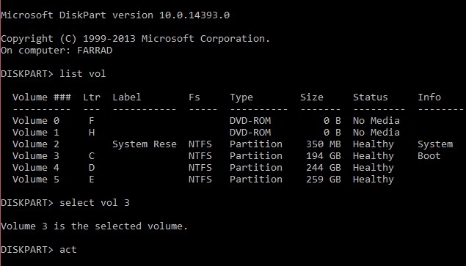Click 'Volume 1' row name
This screenshot has width=466, height=266.
pyautogui.click(x=36, y=133)
